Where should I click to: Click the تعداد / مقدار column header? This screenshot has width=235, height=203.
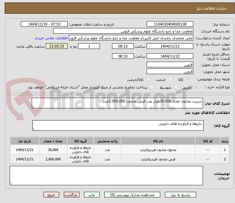(x=53, y=141)
